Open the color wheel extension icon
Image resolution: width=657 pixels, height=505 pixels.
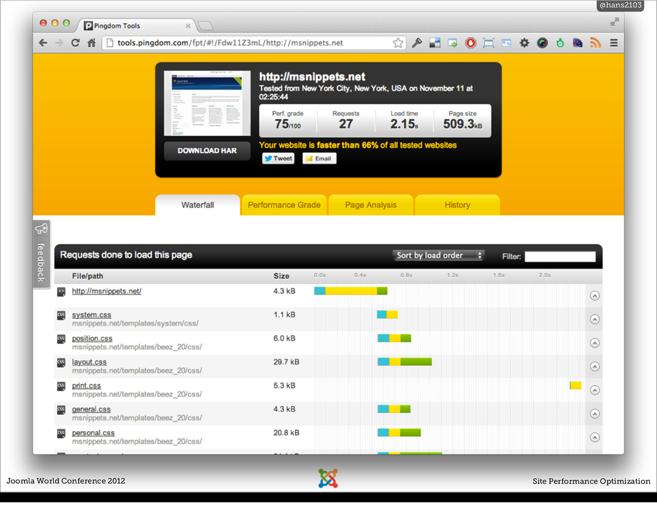(542, 43)
